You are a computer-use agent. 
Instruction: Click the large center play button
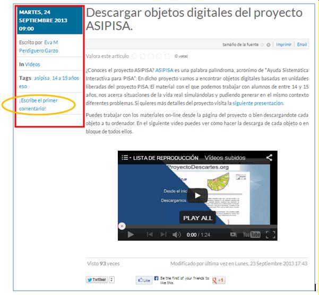tap(197, 196)
